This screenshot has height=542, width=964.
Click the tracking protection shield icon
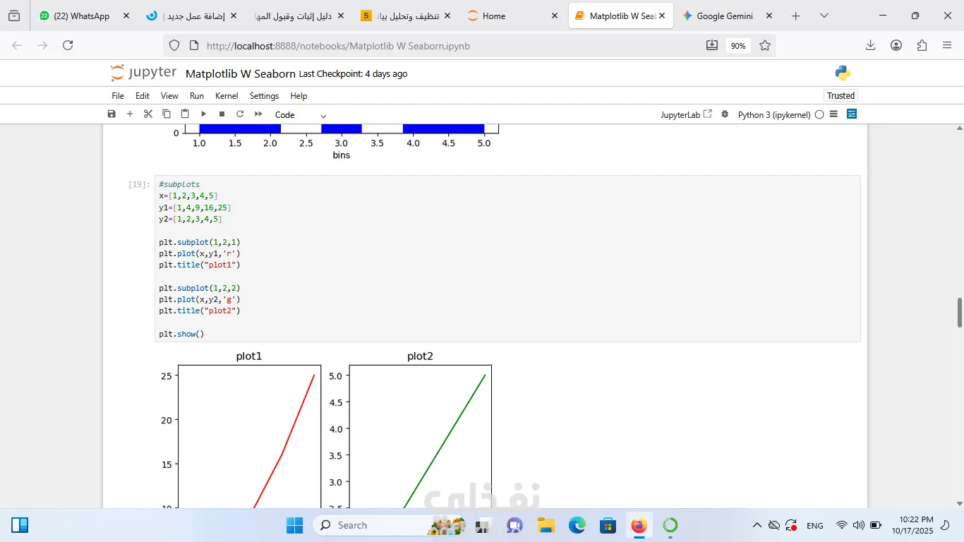click(175, 46)
